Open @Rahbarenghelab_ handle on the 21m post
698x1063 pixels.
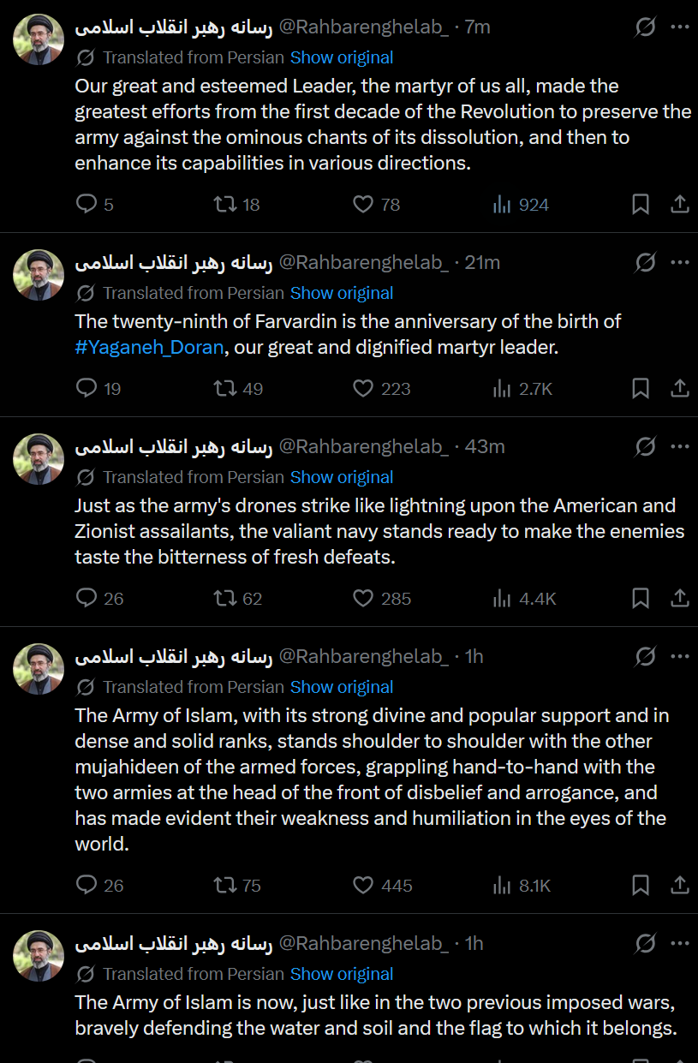click(364, 262)
